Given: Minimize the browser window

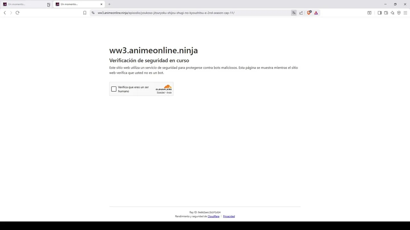Looking at the screenshot, I should [x=385, y=4].
